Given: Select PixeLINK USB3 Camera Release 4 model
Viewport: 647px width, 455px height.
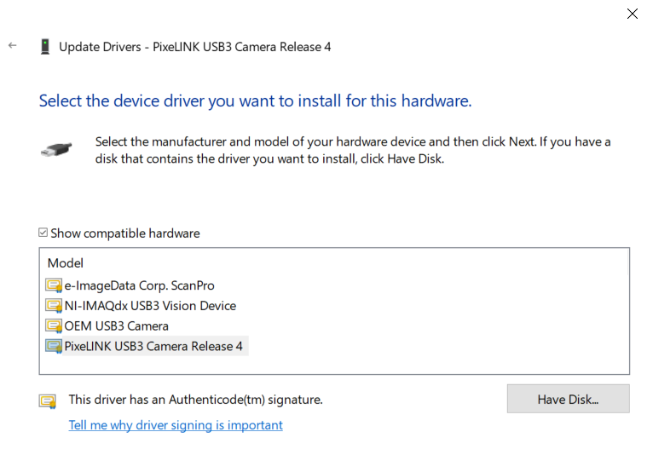Looking at the screenshot, I should pyautogui.click(x=153, y=346).
